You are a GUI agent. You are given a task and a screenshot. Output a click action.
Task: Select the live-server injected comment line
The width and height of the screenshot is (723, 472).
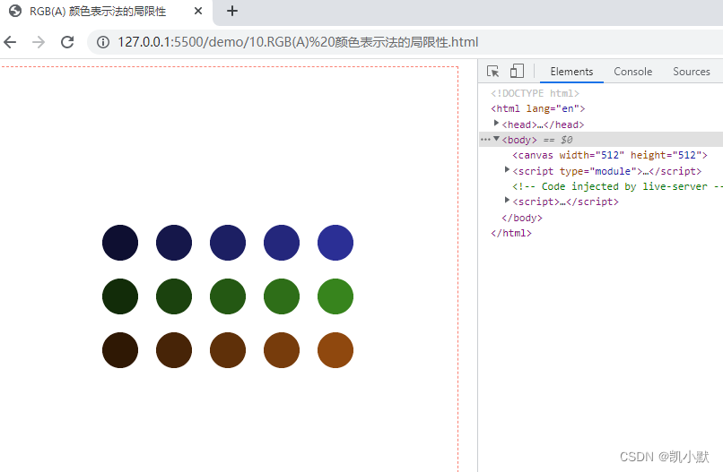(617, 186)
